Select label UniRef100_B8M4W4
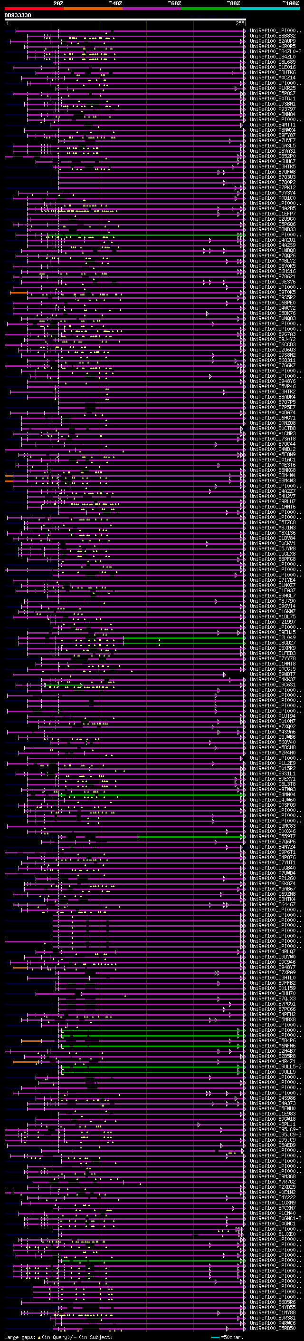The height and width of the screenshot is (1341, 304). coord(273,475)
